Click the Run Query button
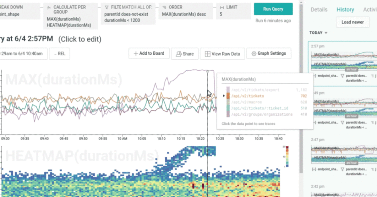The height and width of the screenshot is (197, 377). pos(273,9)
